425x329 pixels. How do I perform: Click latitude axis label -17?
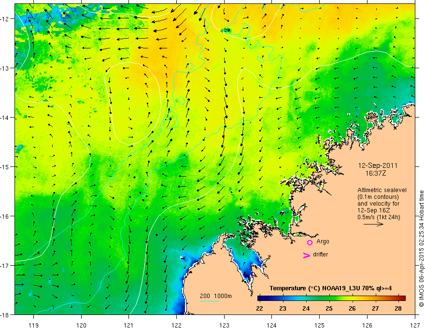(x=5, y=266)
